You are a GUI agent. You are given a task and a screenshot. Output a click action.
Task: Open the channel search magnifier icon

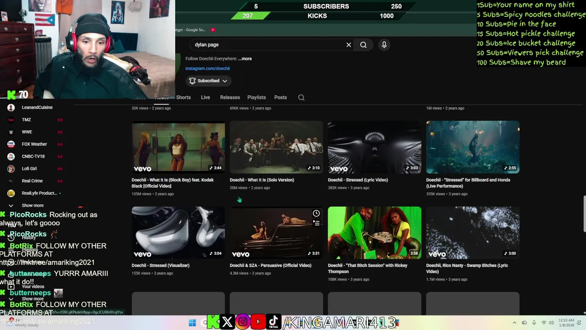(x=301, y=98)
